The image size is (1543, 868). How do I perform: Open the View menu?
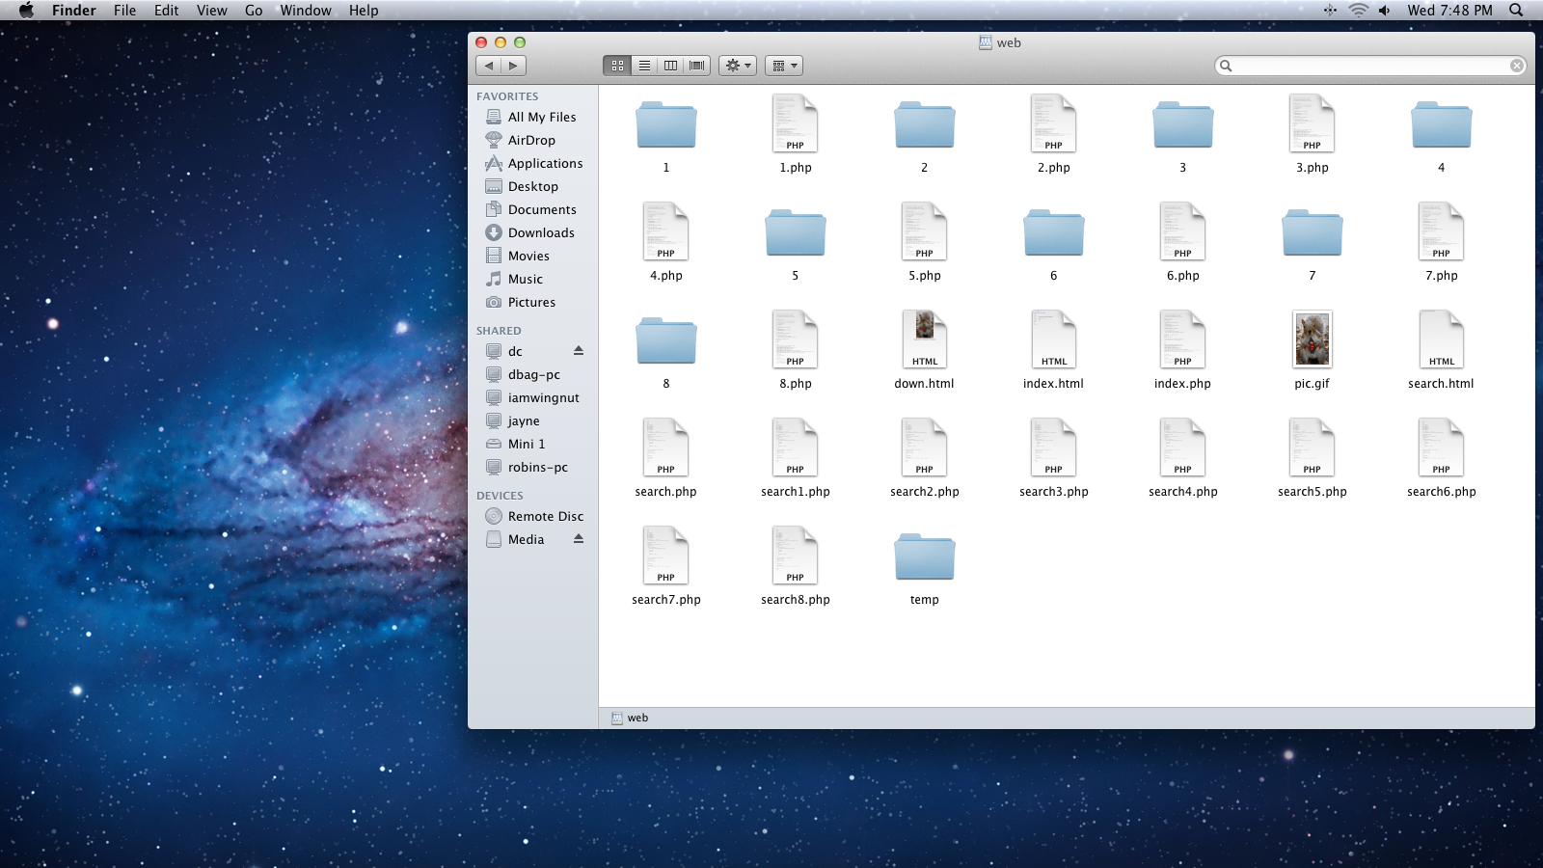tap(212, 11)
